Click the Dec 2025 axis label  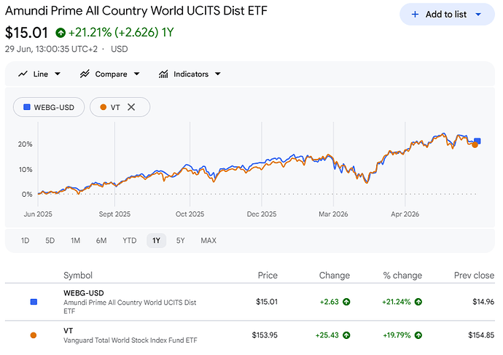pyautogui.click(x=262, y=214)
